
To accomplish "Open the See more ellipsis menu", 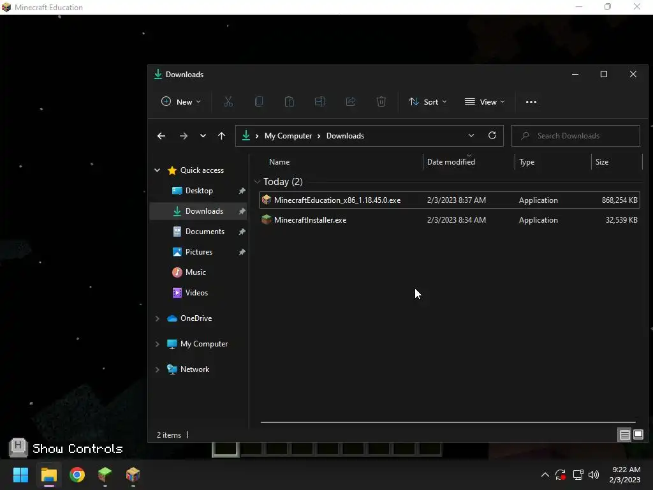I will 531,101.
